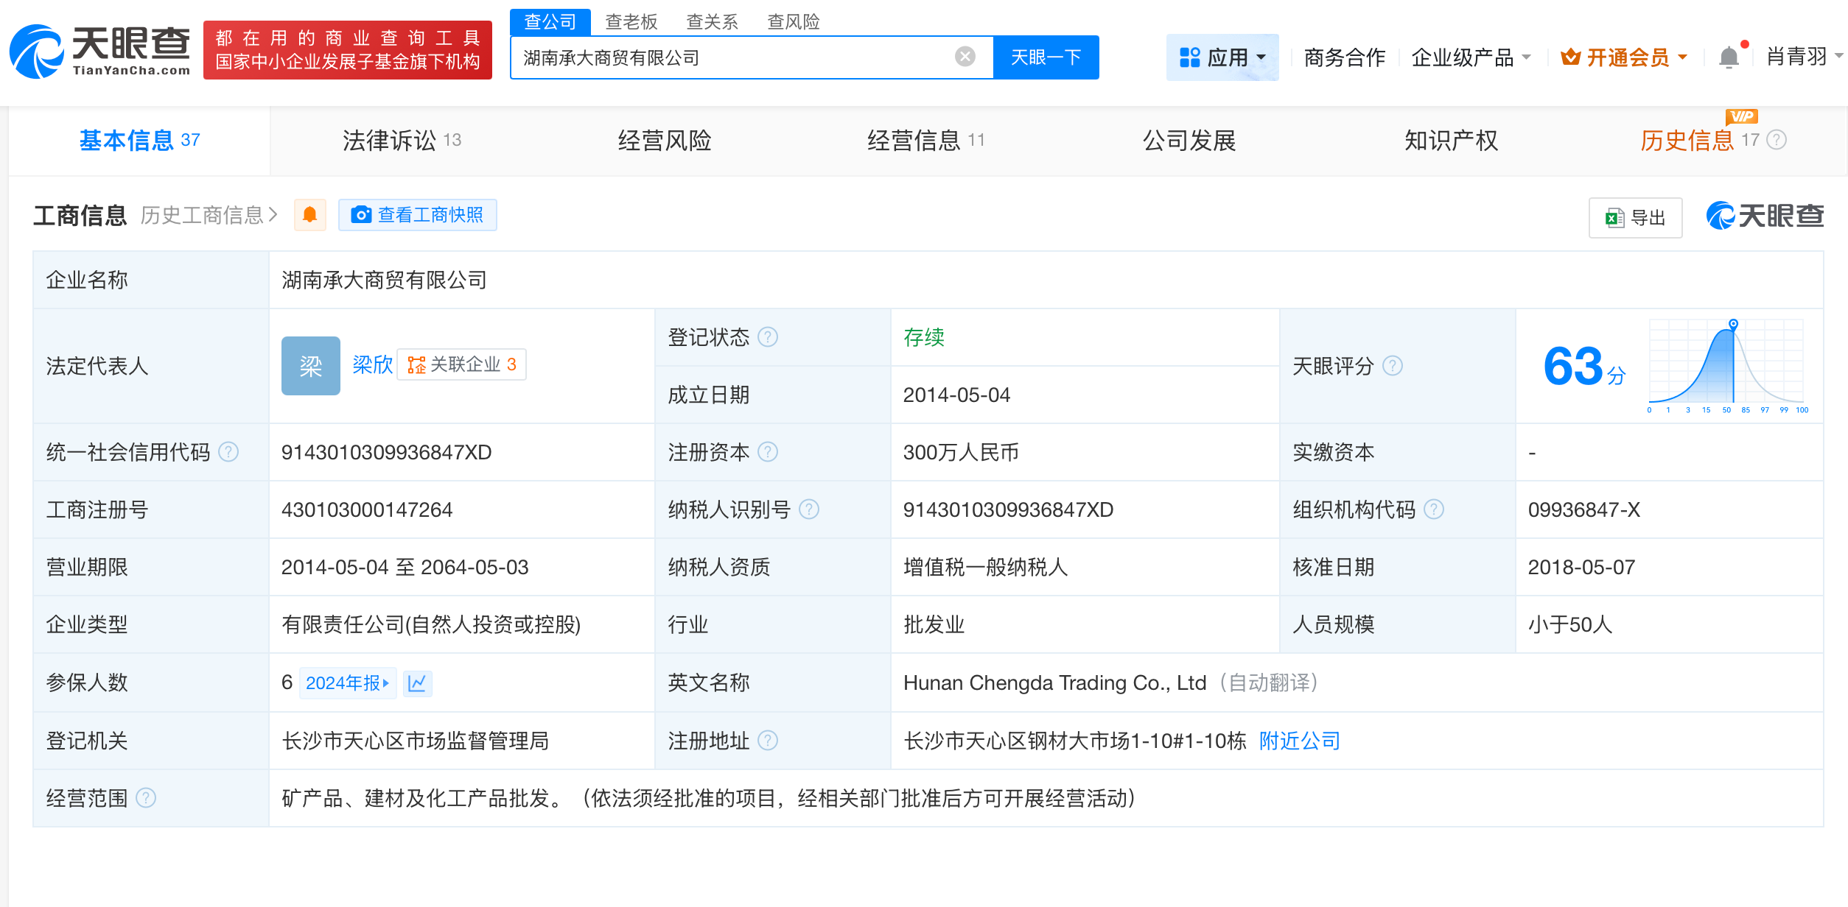
Task: Click legal representative 梁欣 link
Action: point(371,364)
